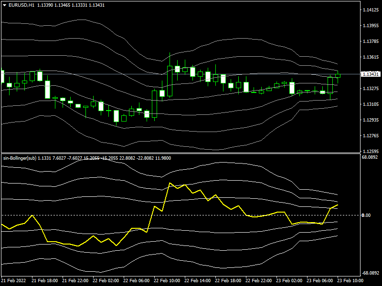The height and width of the screenshot is (286, 382).
Task: Click the 1.13615 price scale label
Action: point(371,57)
